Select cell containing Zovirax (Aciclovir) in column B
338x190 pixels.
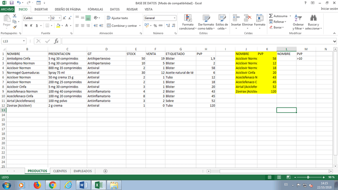(x=27, y=106)
